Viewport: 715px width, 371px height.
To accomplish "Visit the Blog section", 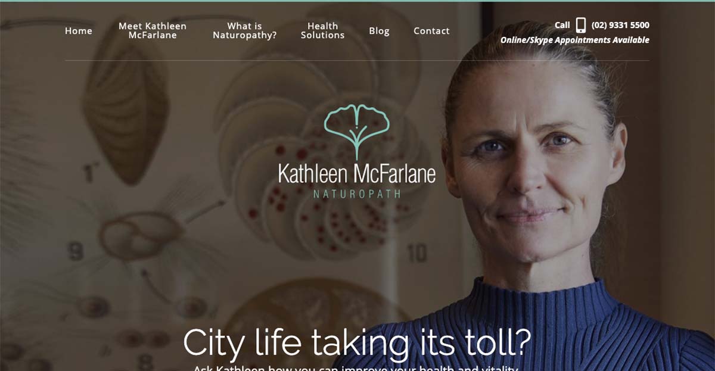I will tap(379, 31).
